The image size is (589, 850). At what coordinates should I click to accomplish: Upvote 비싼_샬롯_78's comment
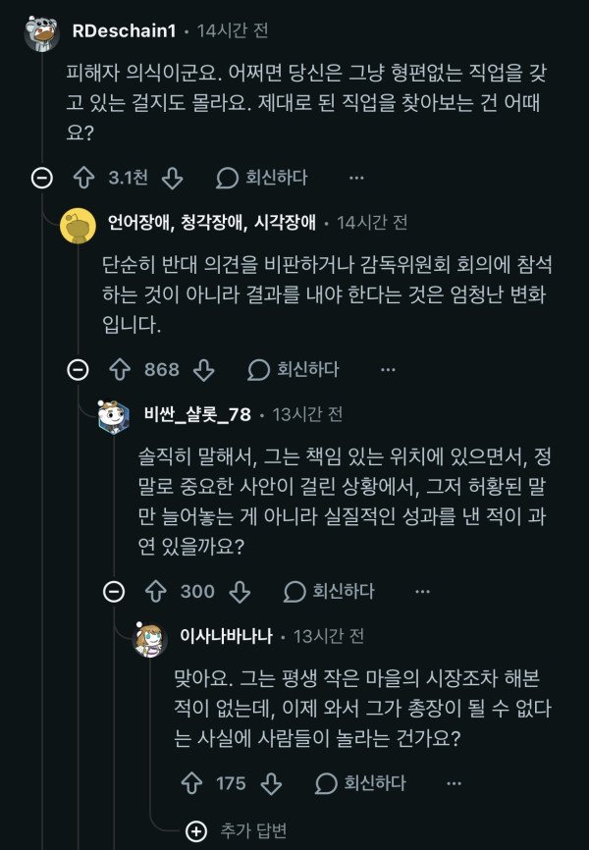pos(155,591)
